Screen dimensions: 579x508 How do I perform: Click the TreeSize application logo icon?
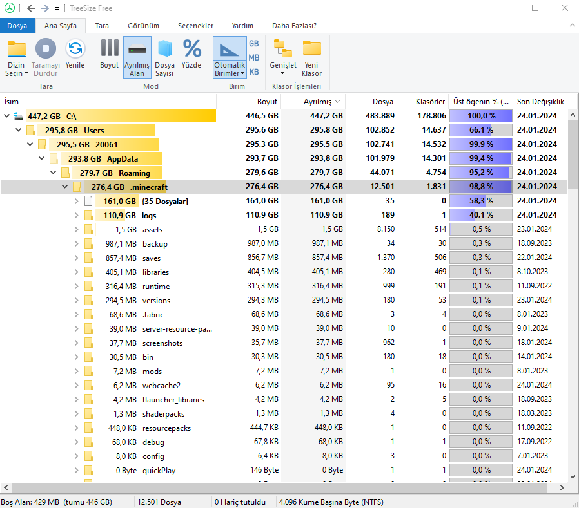coord(10,8)
